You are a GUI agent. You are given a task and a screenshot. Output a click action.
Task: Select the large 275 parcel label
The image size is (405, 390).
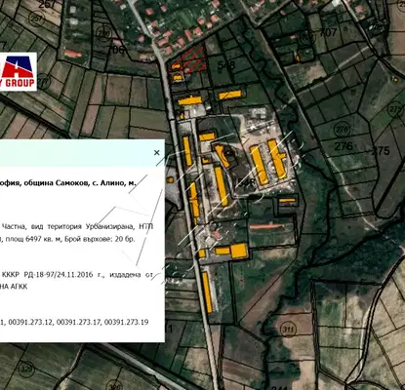pyautogui.click(x=381, y=150)
